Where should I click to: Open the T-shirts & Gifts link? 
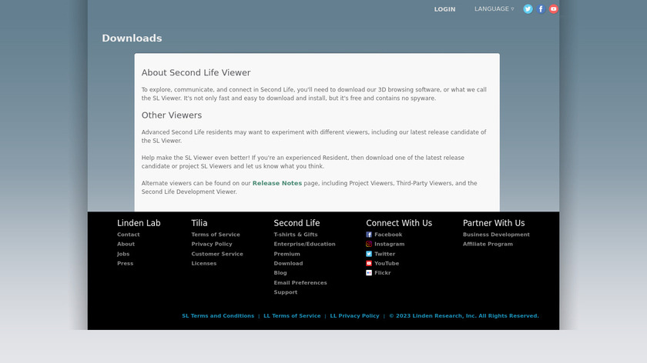[x=296, y=235]
